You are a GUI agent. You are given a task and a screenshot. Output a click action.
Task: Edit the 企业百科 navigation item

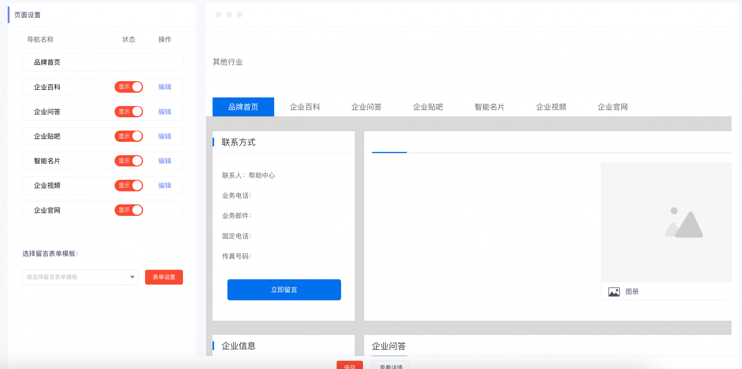pos(165,87)
